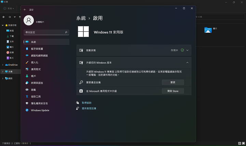The image size is (246, 146).
Task: Open the 新增 dropdown in Explorer
Action: point(9,9)
